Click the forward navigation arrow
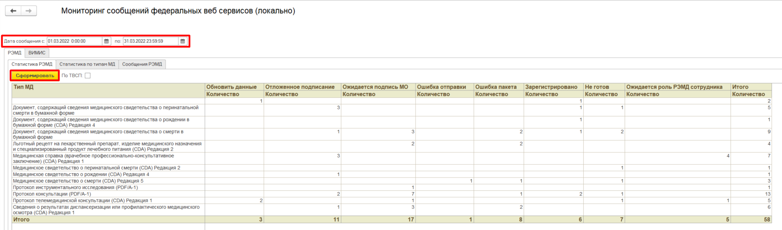The width and height of the screenshot is (782, 230). point(28,11)
